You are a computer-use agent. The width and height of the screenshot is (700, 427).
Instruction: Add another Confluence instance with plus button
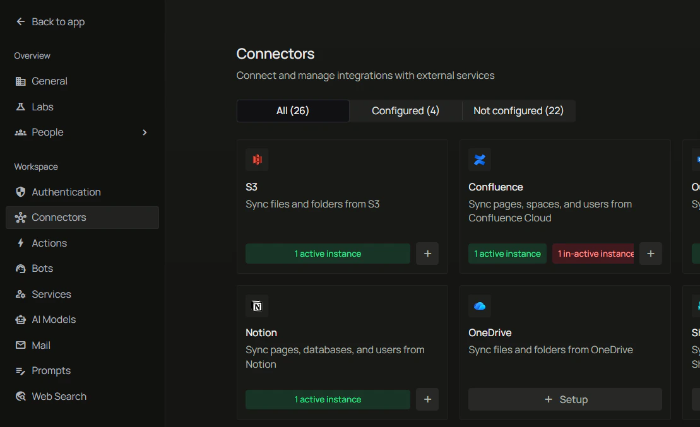pyautogui.click(x=650, y=254)
